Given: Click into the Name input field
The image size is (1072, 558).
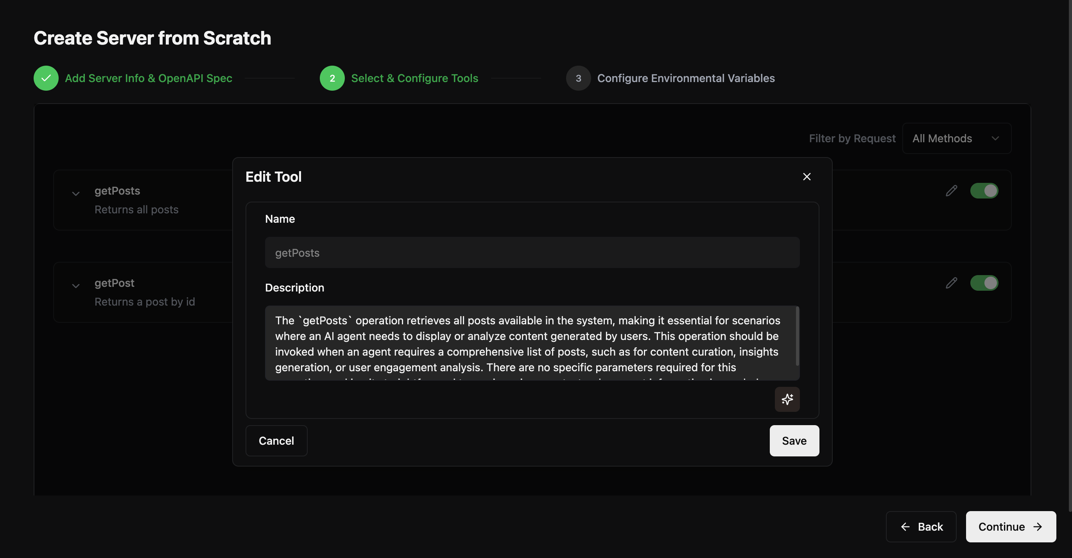Looking at the screenshot, I should 532,253.
